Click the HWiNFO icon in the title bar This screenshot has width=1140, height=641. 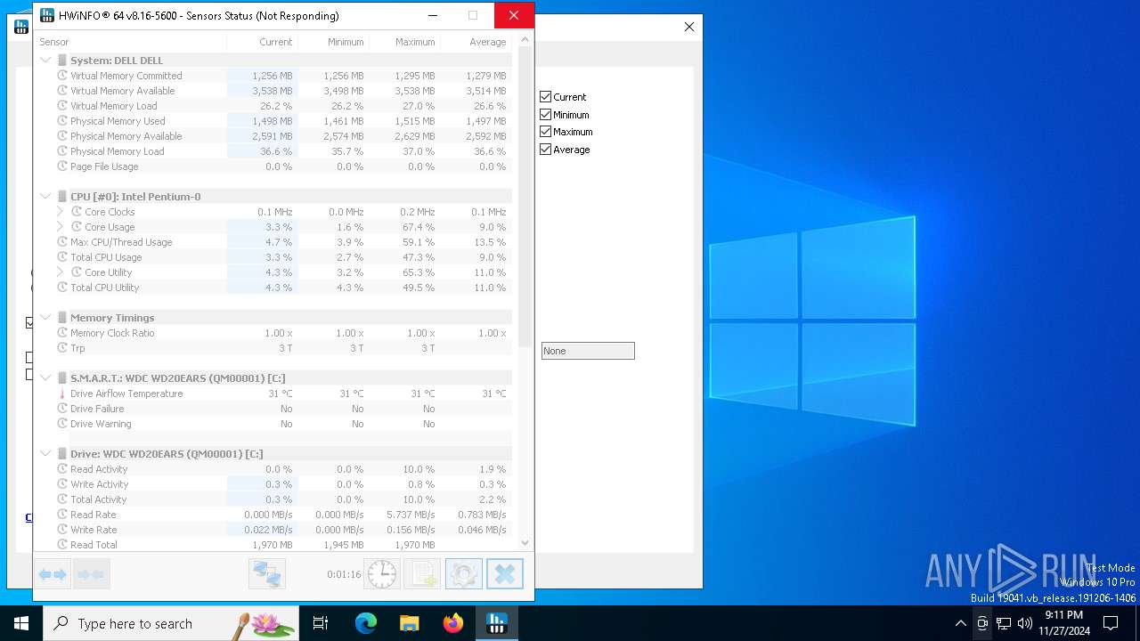pos(47,15)
